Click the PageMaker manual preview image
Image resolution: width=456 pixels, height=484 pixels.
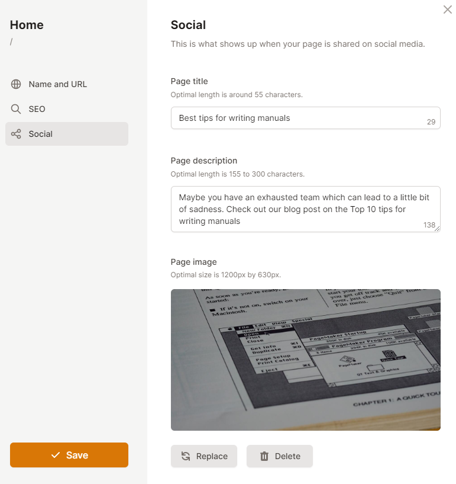pos(305,360)
